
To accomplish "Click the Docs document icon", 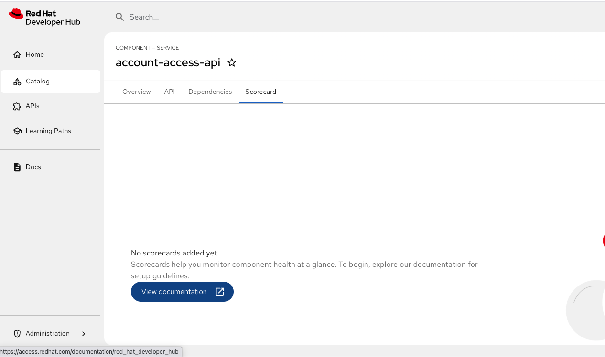I will pos(17,167).
